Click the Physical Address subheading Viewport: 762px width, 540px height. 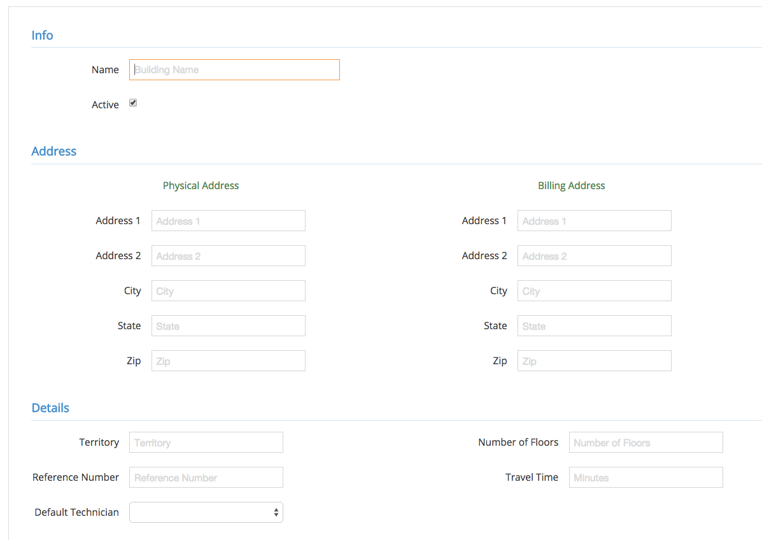pyautogui.click(x=201, y=186)
